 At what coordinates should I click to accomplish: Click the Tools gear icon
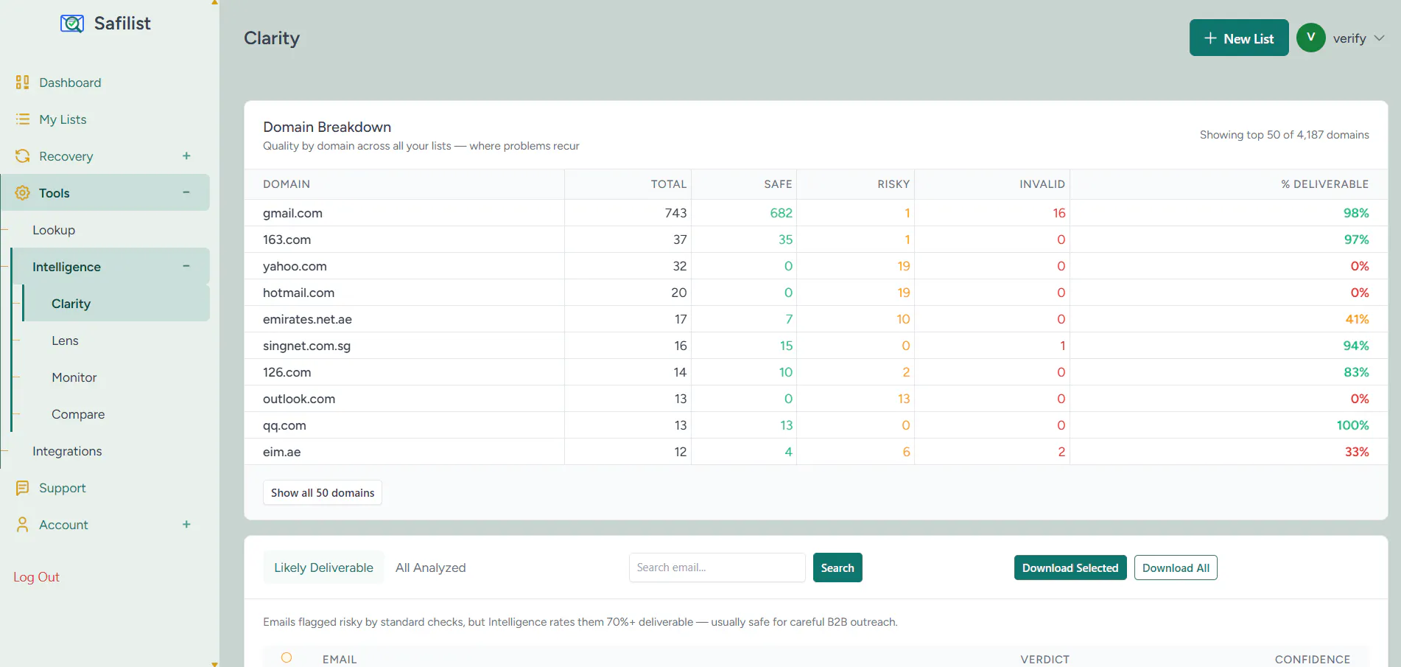coord(23,193)
